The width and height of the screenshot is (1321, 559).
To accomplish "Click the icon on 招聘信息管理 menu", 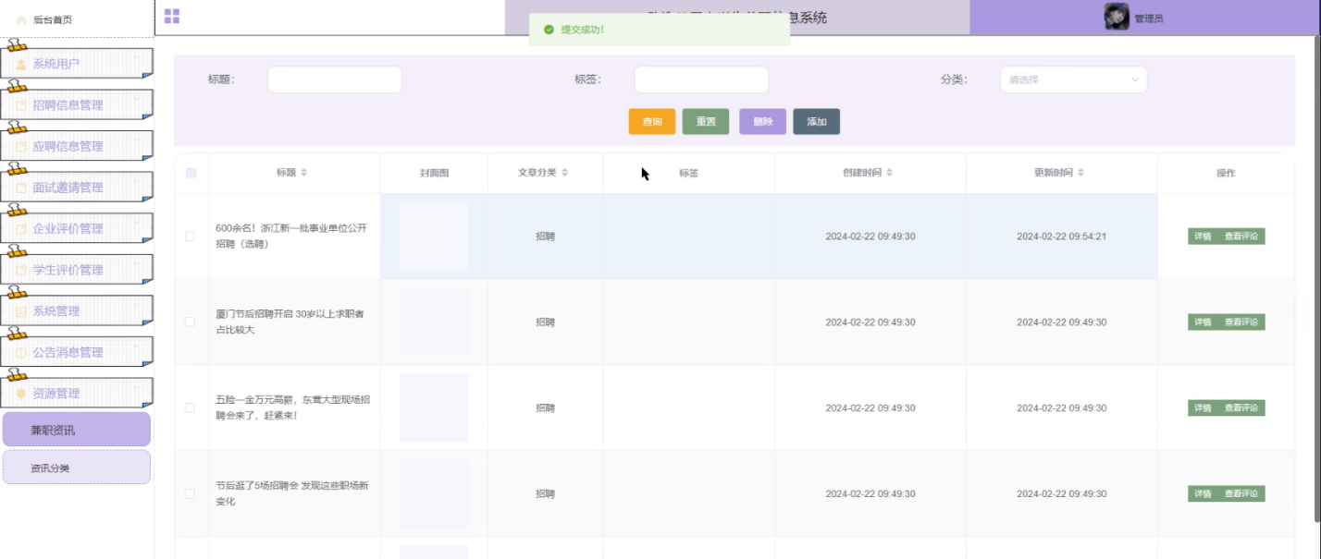I will pyautogui.click(x=21, y=105).
